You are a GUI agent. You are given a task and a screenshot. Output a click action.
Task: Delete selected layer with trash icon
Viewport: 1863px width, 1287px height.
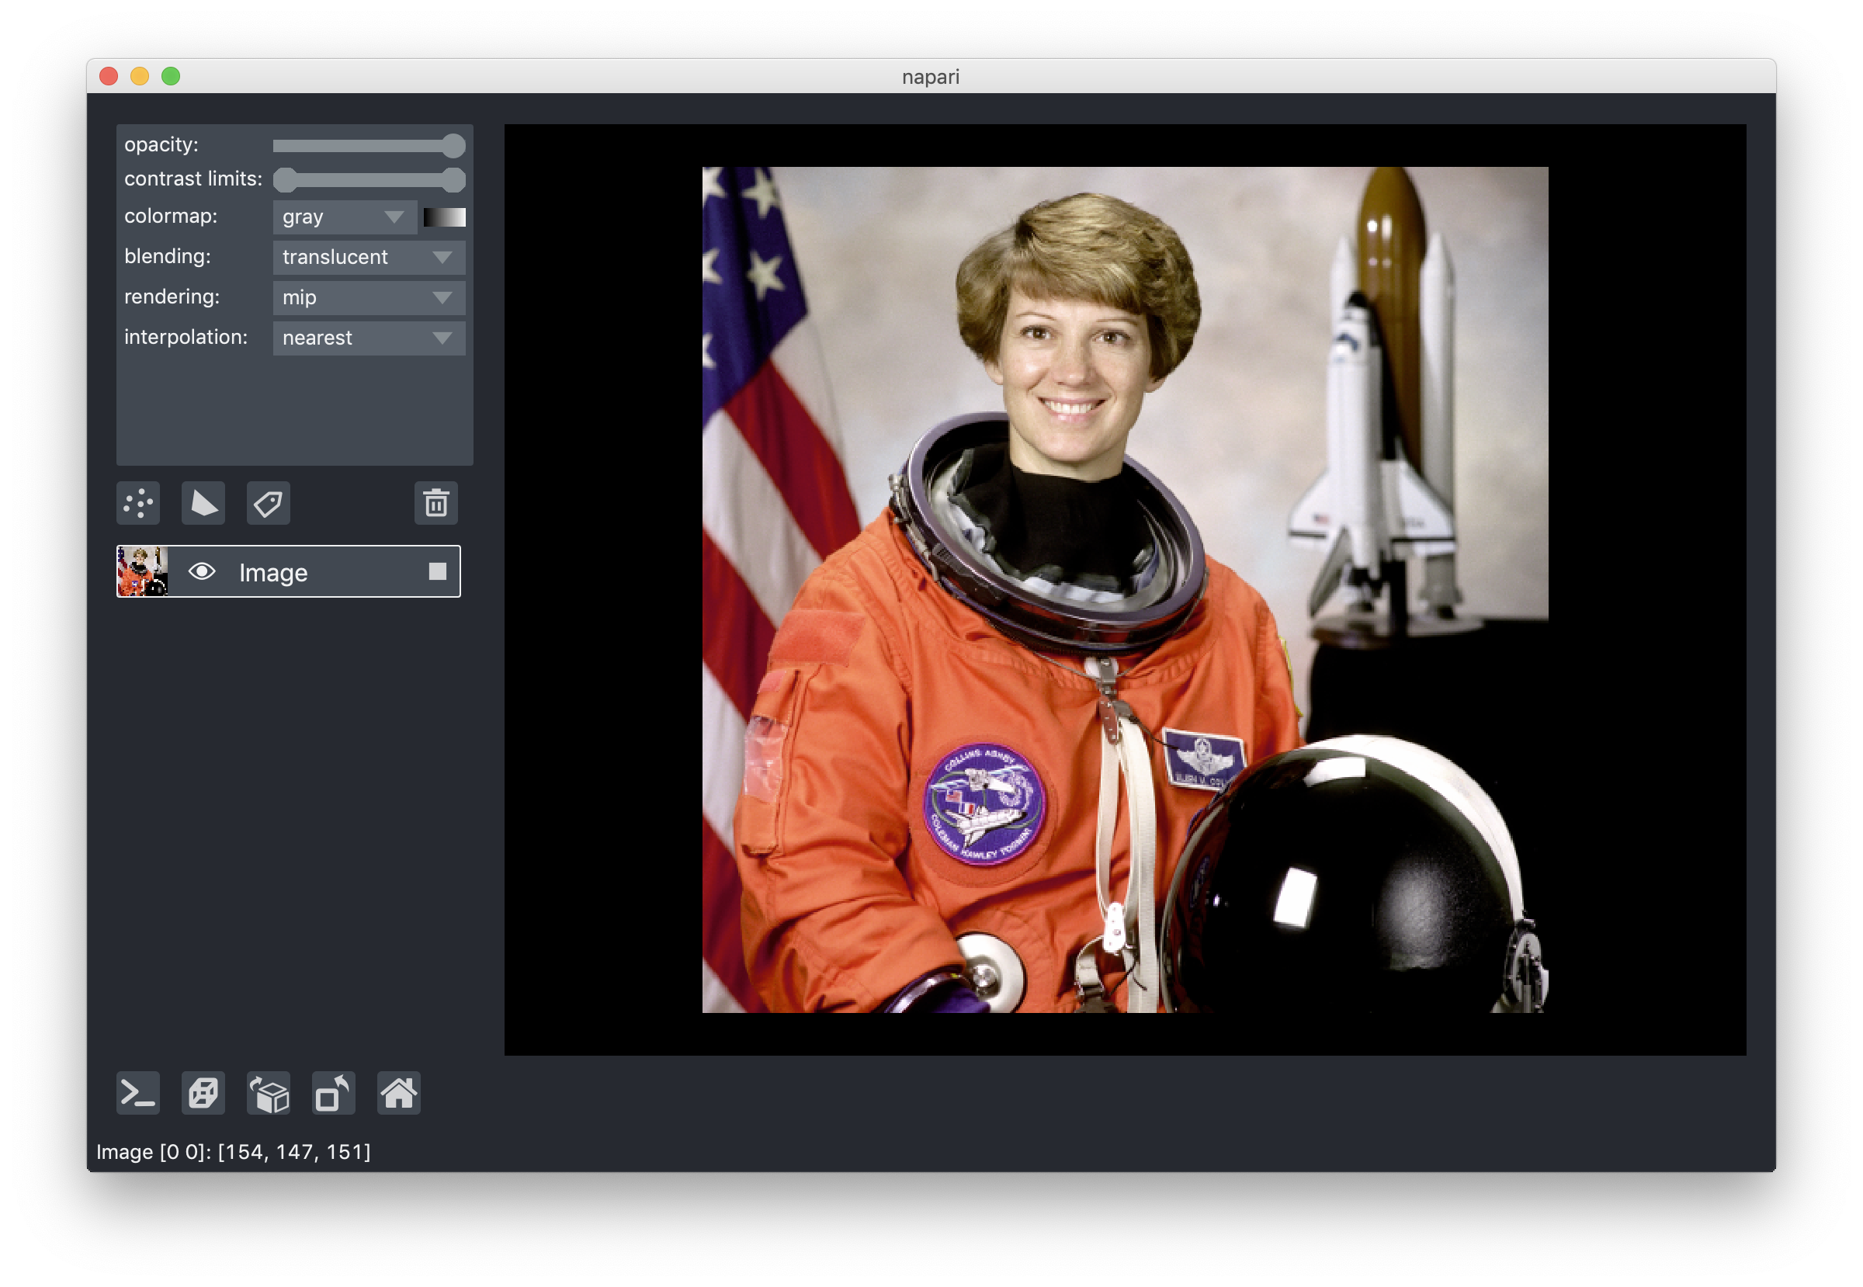pos(436,503)
